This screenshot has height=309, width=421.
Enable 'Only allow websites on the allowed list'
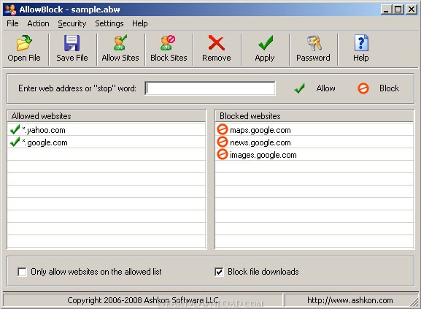click(x=22, y=272)
